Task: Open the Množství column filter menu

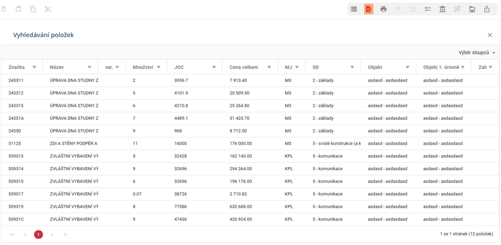Action: 159,67
